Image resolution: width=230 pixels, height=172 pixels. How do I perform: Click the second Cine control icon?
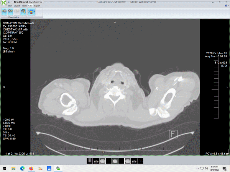pyautogui.click(x=10, y=11)
